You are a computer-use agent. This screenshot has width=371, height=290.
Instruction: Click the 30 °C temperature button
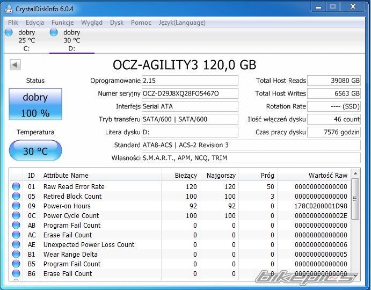pyautogui.click(x=35, y=151)
